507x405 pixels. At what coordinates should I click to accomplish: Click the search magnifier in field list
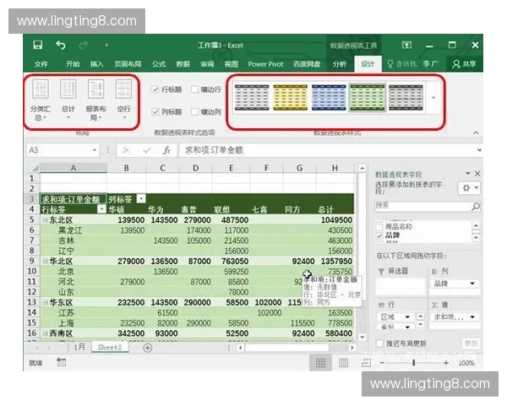pyautogui.click(x=476, y=206)
